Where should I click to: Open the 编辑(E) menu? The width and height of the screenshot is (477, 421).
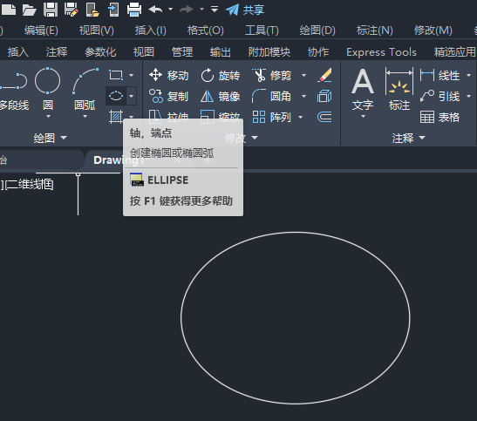(41, 31)
